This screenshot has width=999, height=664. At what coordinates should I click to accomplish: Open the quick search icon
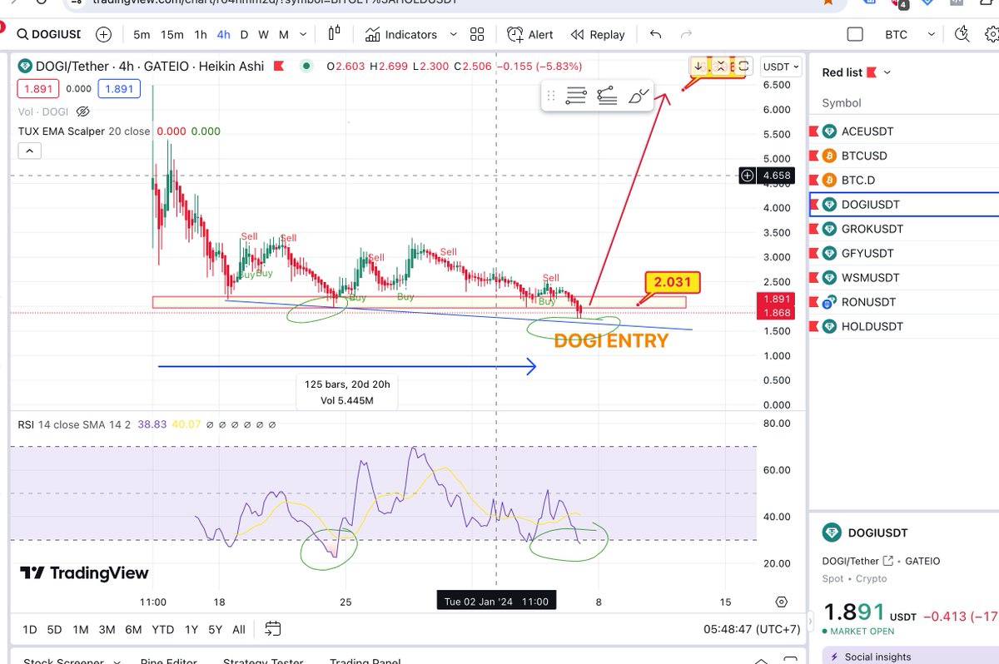click(x=962, y=34)
